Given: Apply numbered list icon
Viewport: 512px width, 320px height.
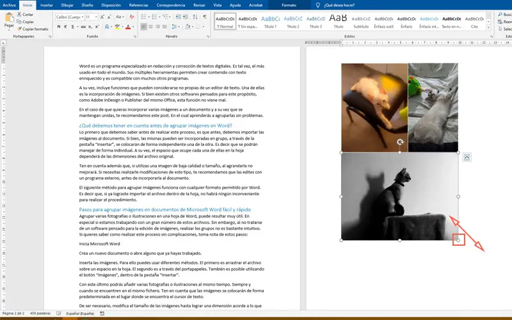Looking at the screenshot, I should pos(154,17).
